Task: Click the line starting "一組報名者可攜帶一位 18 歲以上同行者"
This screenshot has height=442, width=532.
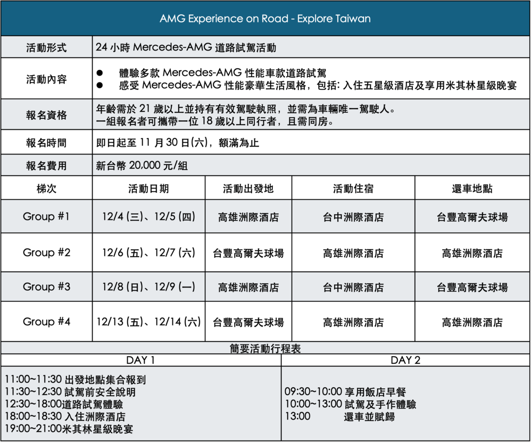Action: click(x=214, y=121)
